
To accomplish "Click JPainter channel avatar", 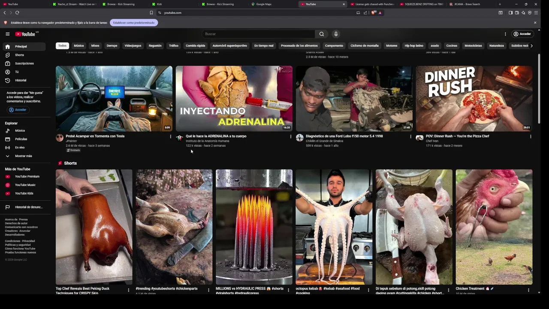I will point(60,138).
